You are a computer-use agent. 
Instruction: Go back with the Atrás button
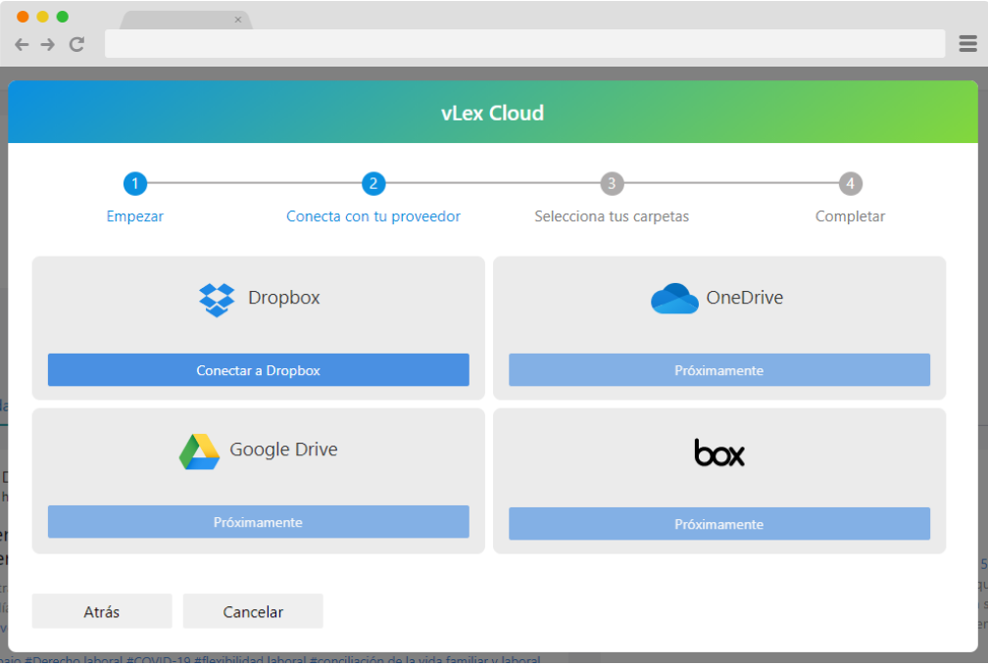102,611
